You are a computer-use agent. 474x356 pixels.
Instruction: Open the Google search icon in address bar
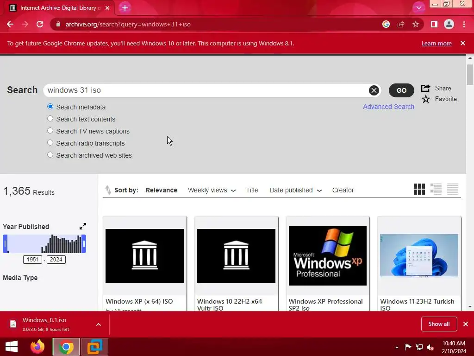point(386,24)
